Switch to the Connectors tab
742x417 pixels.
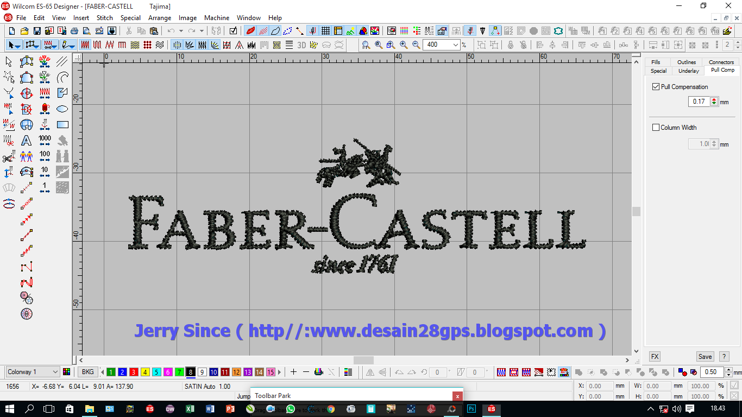721,62
